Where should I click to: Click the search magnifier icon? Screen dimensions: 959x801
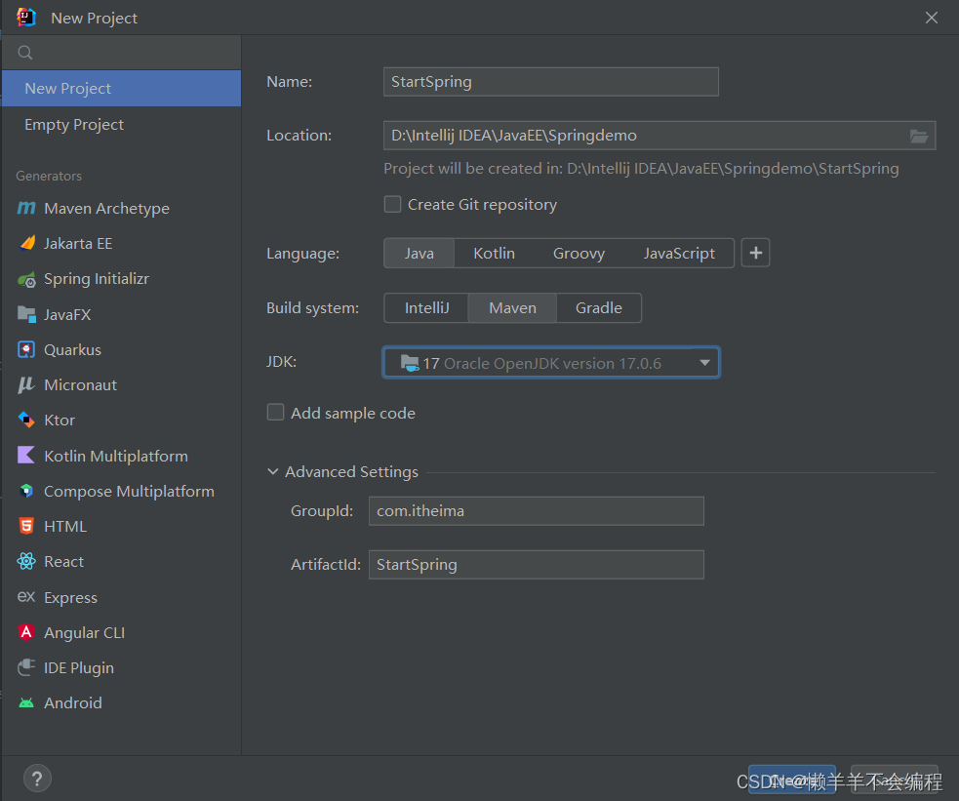pos(25,53)
